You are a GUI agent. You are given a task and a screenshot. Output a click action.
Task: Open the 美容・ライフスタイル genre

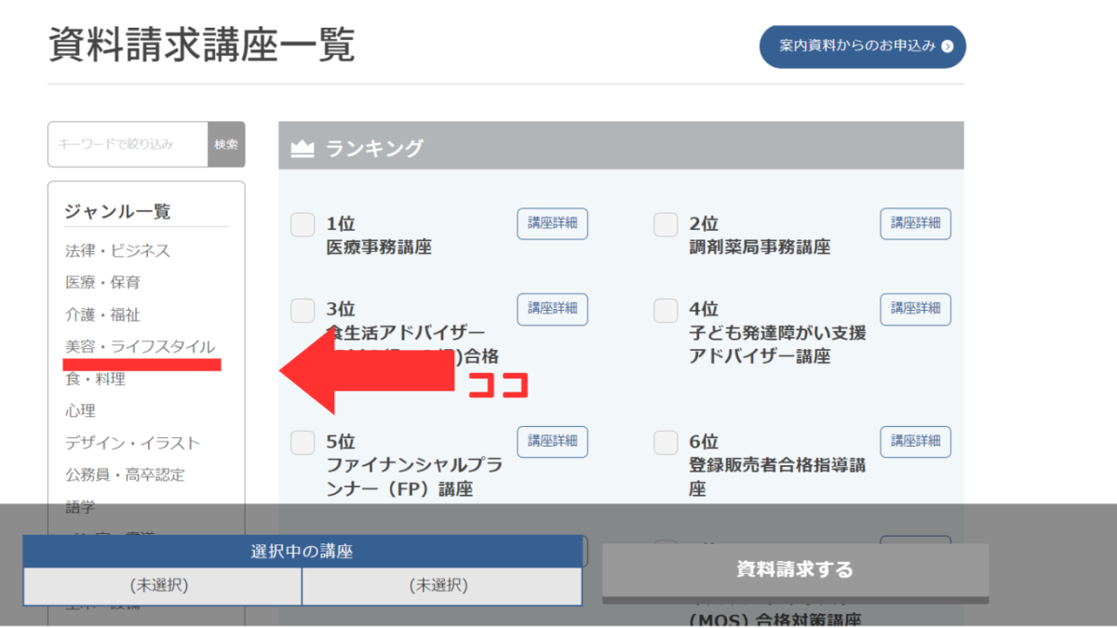pyautogui.click(x=140, y=346)
